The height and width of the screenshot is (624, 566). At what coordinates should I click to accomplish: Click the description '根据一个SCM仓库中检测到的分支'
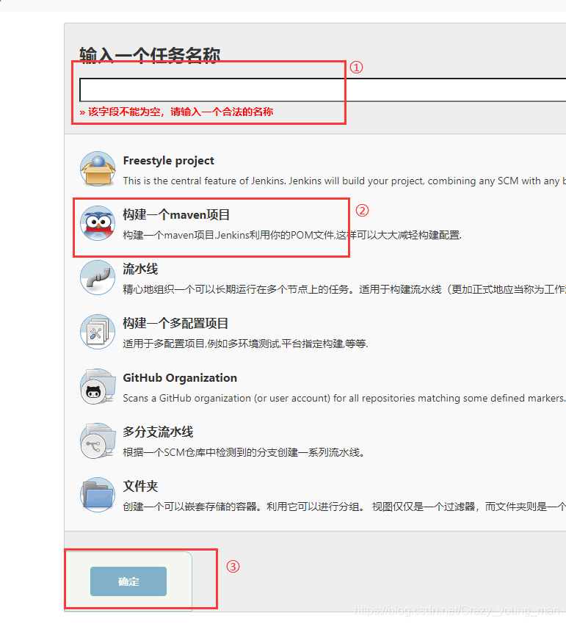pyautogui.click(x=244, y=452)
